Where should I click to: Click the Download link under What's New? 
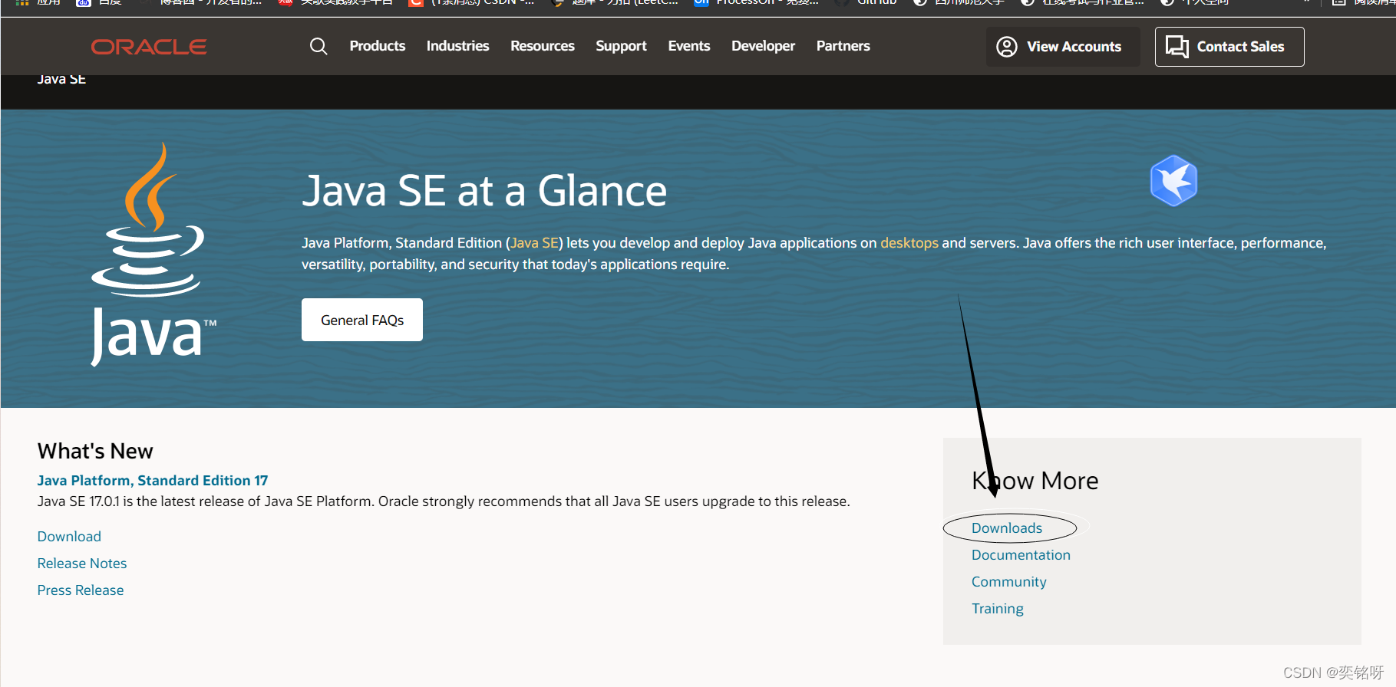[x=69, y=537]
